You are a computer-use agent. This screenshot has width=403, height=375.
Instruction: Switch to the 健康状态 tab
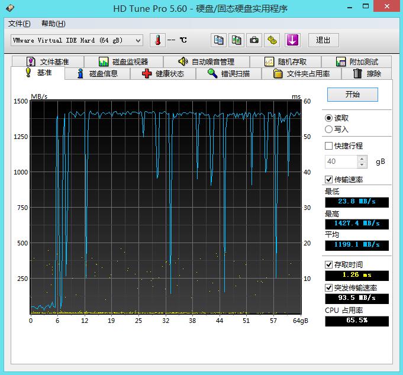tap(163, 74)
